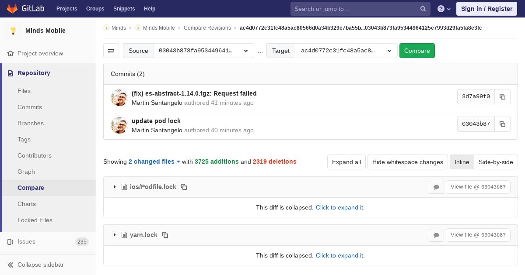Open Minds Mobile project title in sidebar
This screenshot has height=275, width=525.
tap(45, 31)
